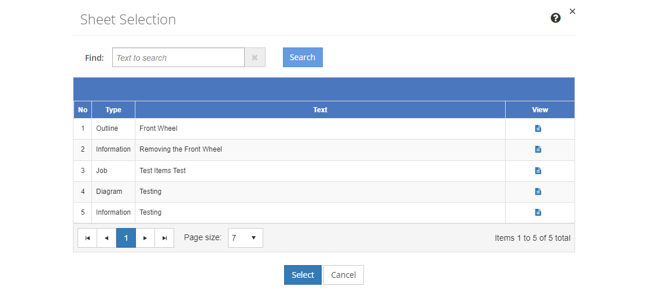Click row number 1 cell
The image size is (648, 294).
point(83,128)
